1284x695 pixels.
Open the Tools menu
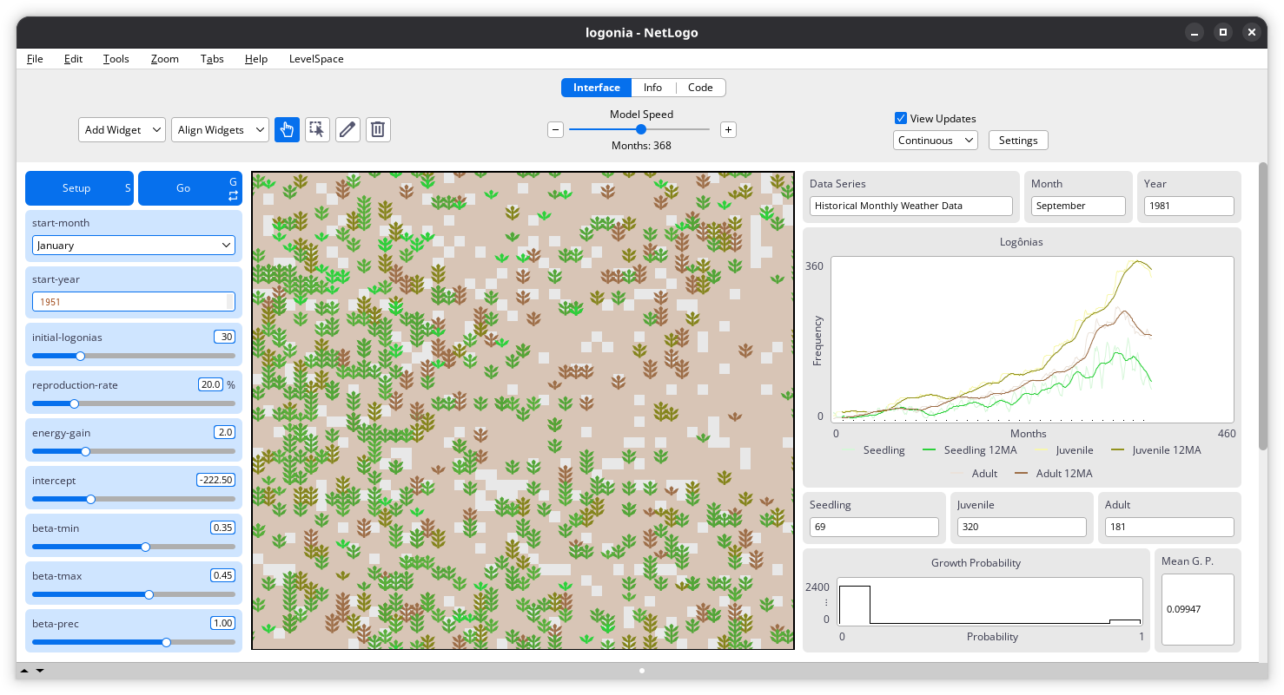(x=116, y=59)
